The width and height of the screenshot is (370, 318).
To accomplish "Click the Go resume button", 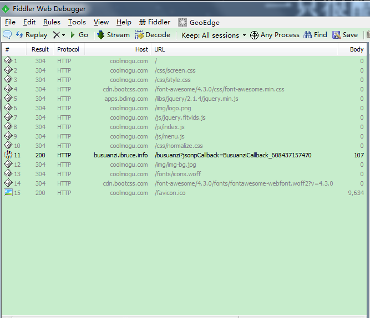I will pyautogui.click(x=79, y=35).
